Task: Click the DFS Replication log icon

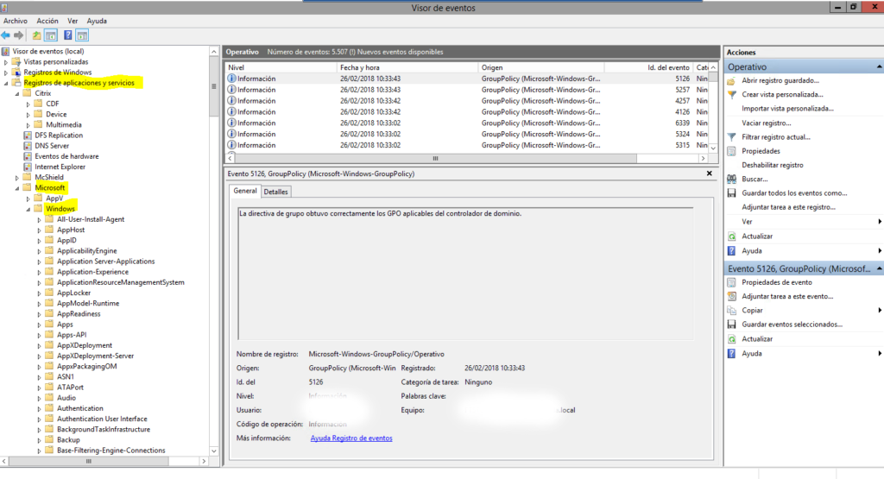Action: coord(28,136)
